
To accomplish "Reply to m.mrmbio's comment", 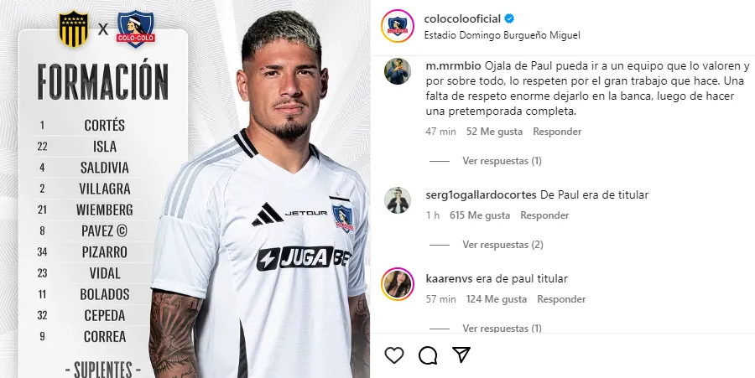I will [x=557, y=132].
